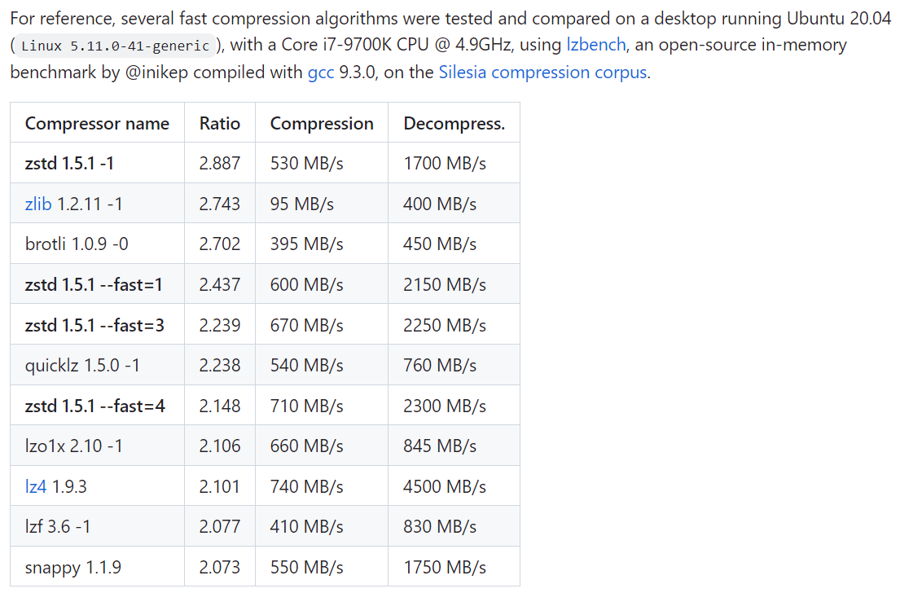Click the Decompress. column header
Viewport: 900px width, 593px height.
click(x=454, y=124)
